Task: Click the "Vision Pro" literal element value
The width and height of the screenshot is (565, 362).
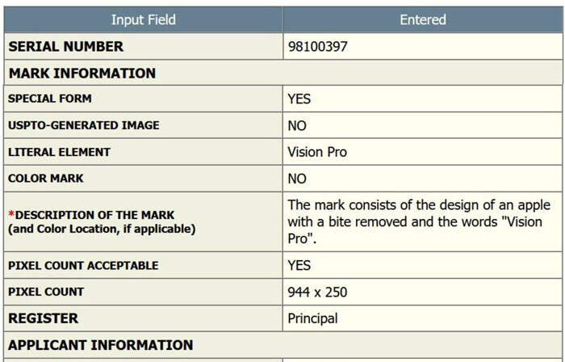Action: point(317,152)
